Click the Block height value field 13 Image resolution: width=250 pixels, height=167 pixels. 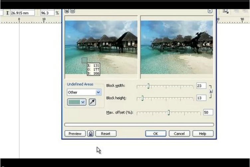201,98
